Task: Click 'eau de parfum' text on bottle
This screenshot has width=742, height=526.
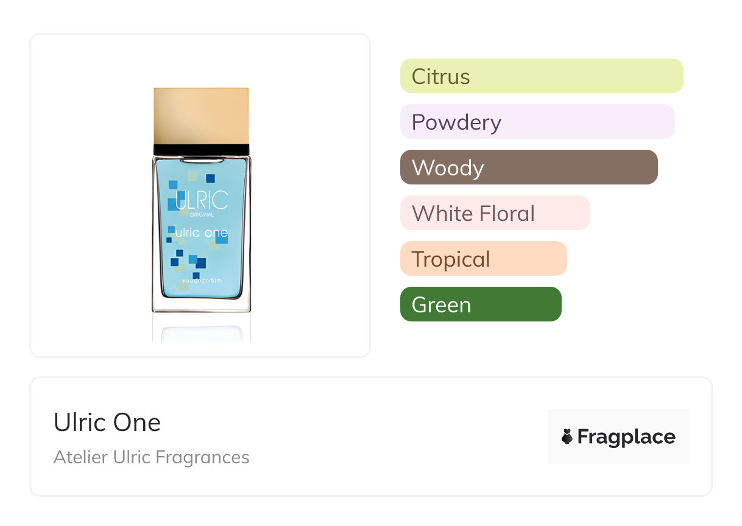Action: pos(201,279)
